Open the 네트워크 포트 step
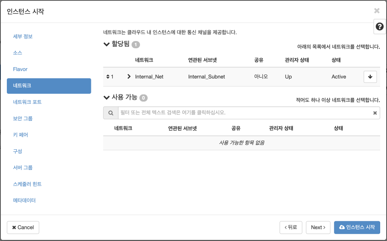 tap(27, 102)
